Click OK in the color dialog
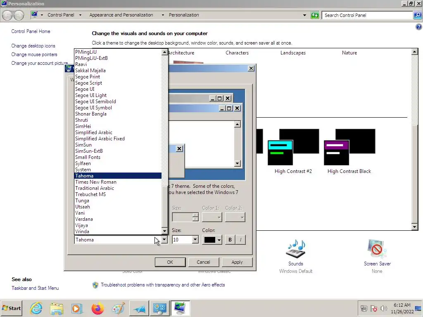The width and height of the screenshot is (423, 317). (x=170, y=262)
